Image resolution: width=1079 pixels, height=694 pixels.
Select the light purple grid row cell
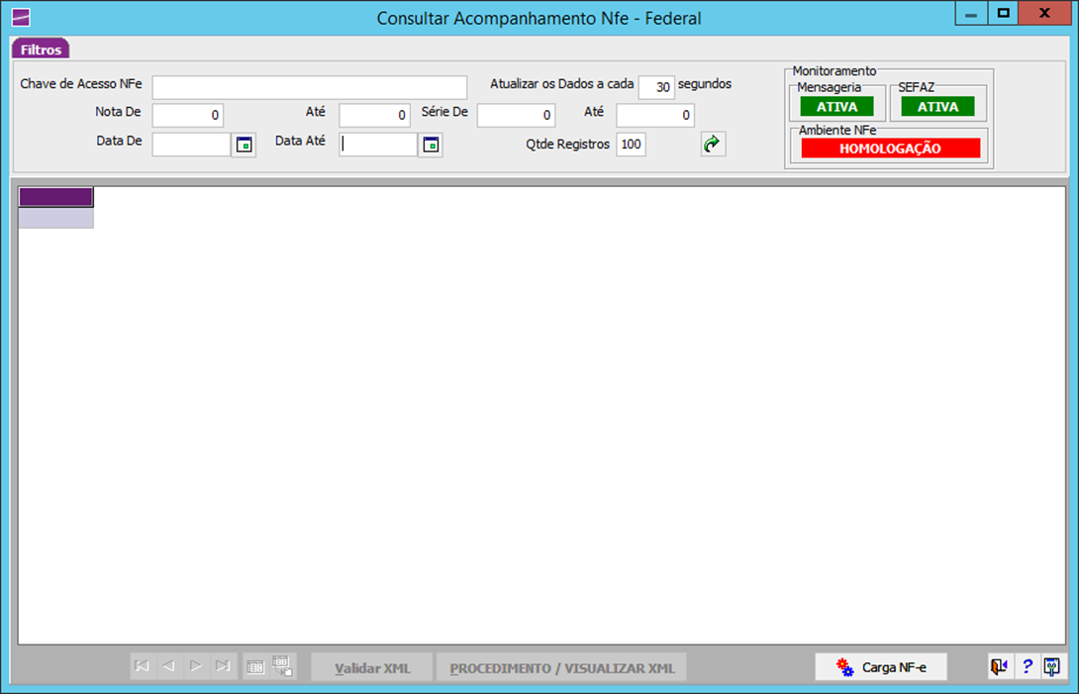[55, 218]
